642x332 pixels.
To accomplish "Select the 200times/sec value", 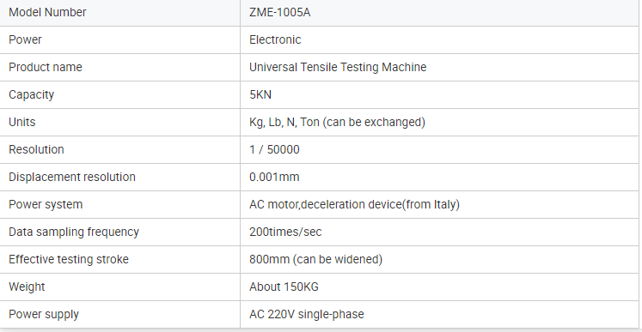I will 285,232.
